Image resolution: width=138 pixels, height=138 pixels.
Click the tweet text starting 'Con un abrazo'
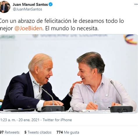[x=62, y=25]
